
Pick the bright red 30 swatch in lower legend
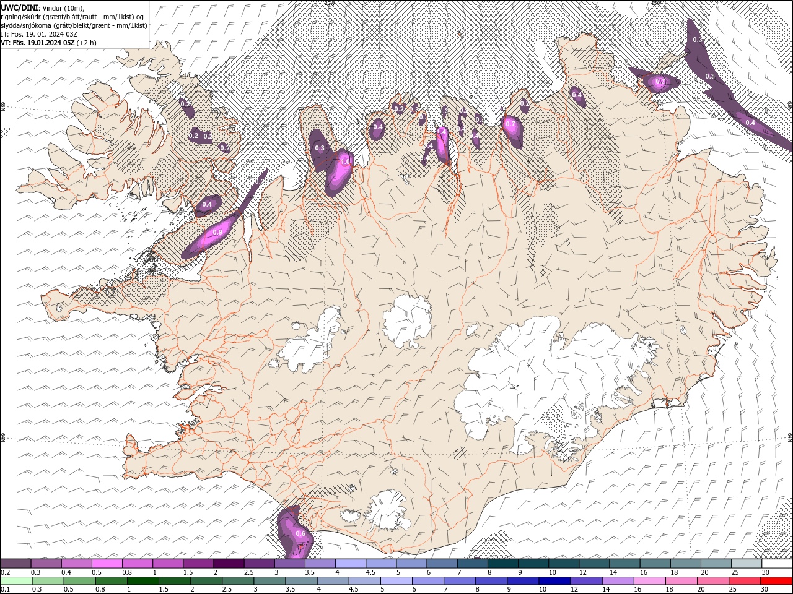point(776,581)
